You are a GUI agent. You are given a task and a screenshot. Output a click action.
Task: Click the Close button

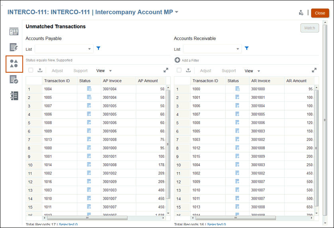coord(320,13)
